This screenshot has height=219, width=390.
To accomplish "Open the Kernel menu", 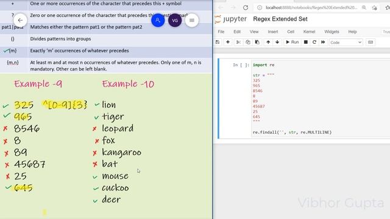I will [309, 32].
